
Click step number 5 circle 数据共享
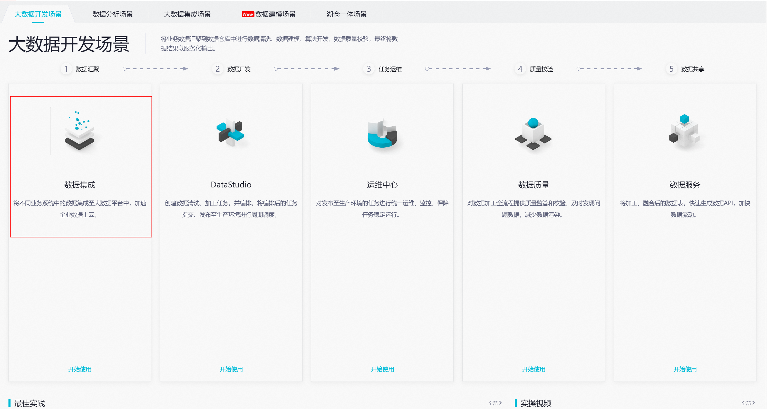point(671,69)
